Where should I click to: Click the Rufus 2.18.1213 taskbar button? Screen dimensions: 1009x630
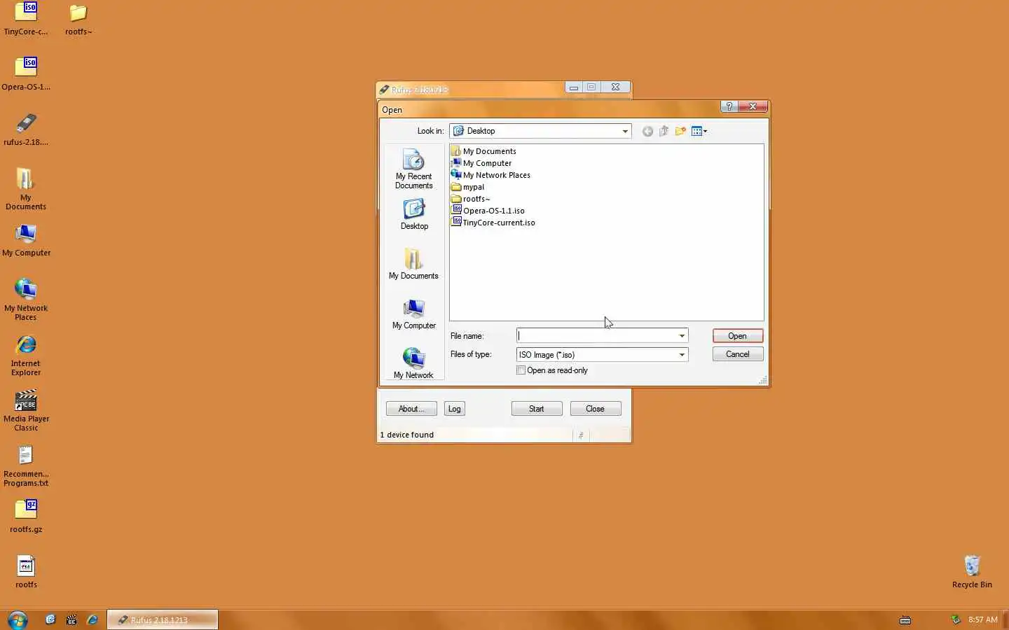(x=163, y=619)
